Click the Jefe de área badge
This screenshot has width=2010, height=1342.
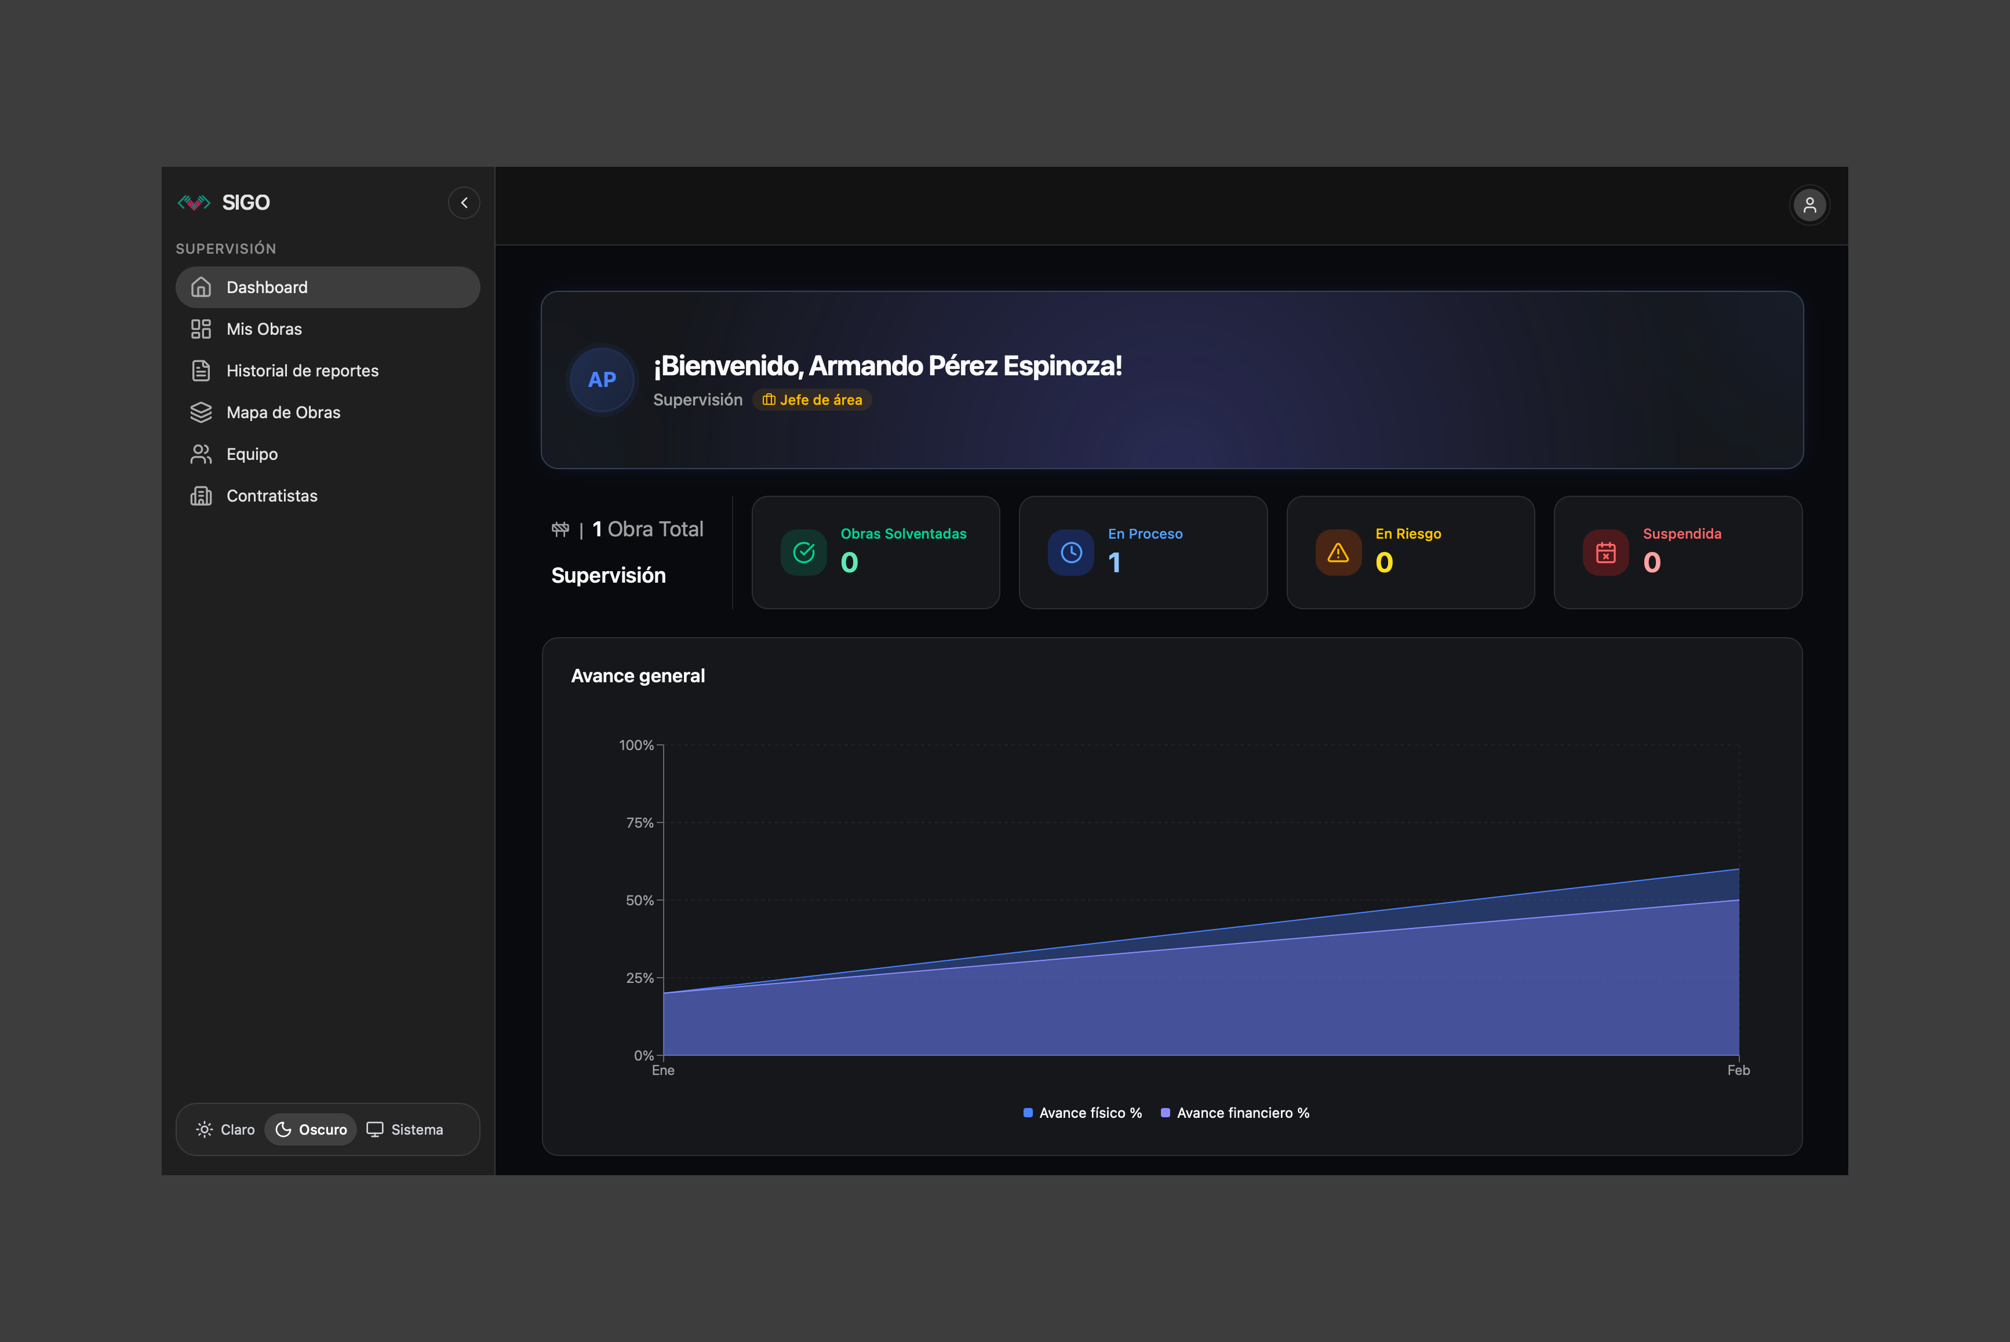[x=812, y=400]
